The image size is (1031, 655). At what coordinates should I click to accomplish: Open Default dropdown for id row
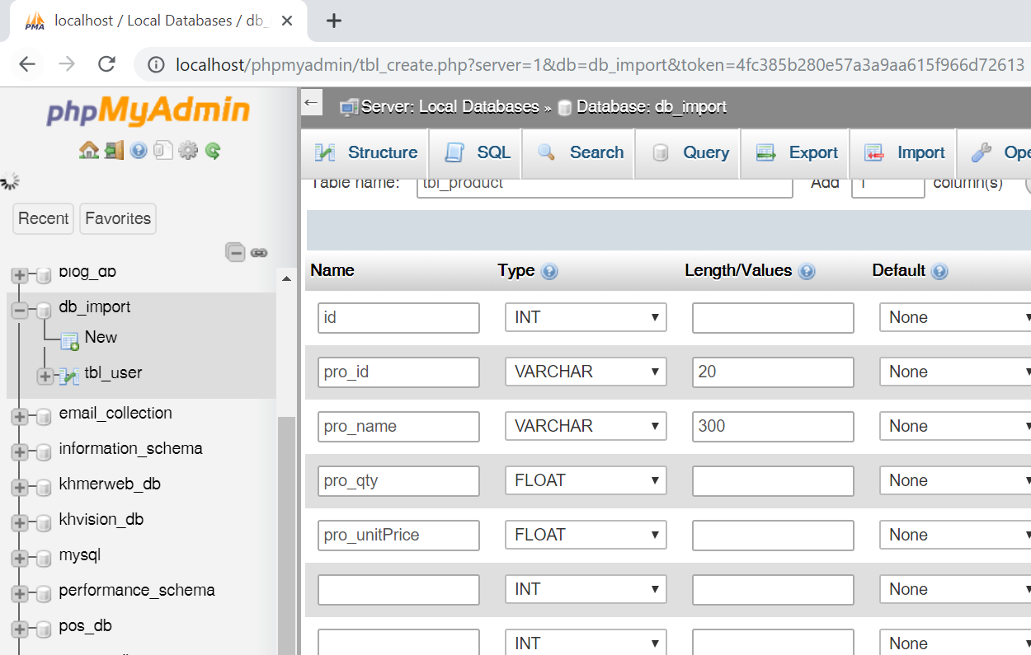pyautogui.click(x=955, y=317)
